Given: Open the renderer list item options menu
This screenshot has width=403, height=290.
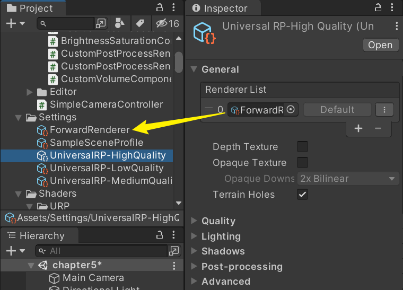Looking at the screenshot, I should 384,110.
